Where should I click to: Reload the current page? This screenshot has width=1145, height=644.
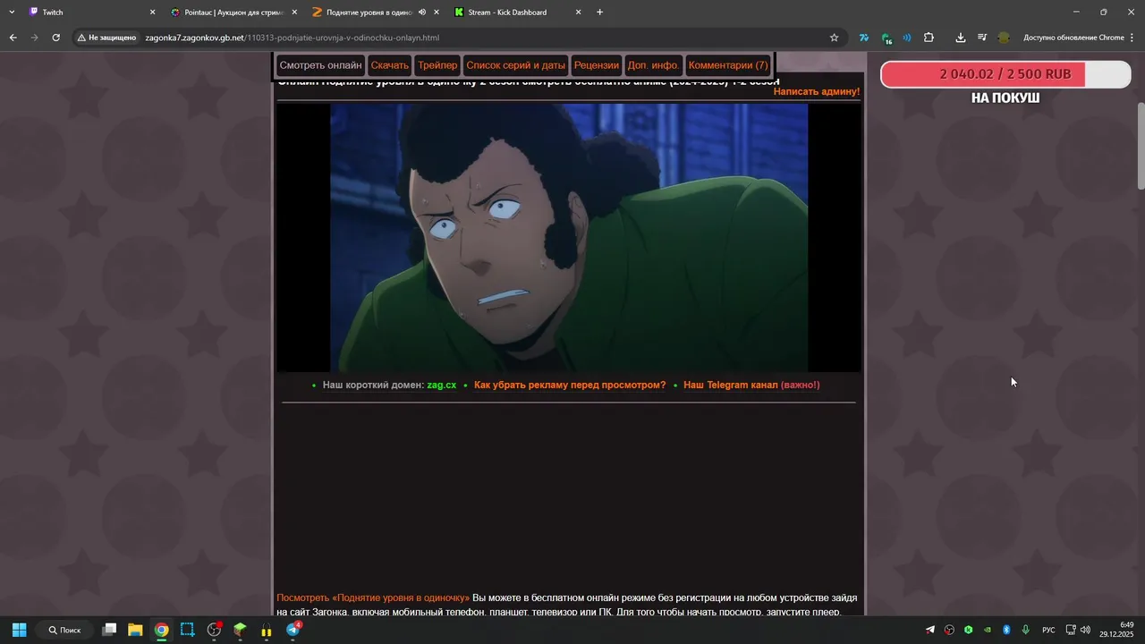coord(55,38)
